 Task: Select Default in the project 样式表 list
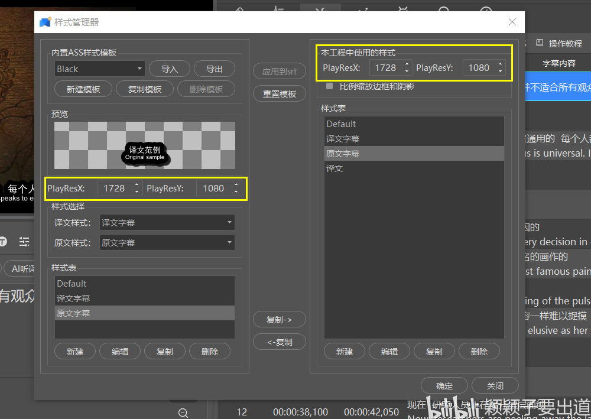pos(414,124)
